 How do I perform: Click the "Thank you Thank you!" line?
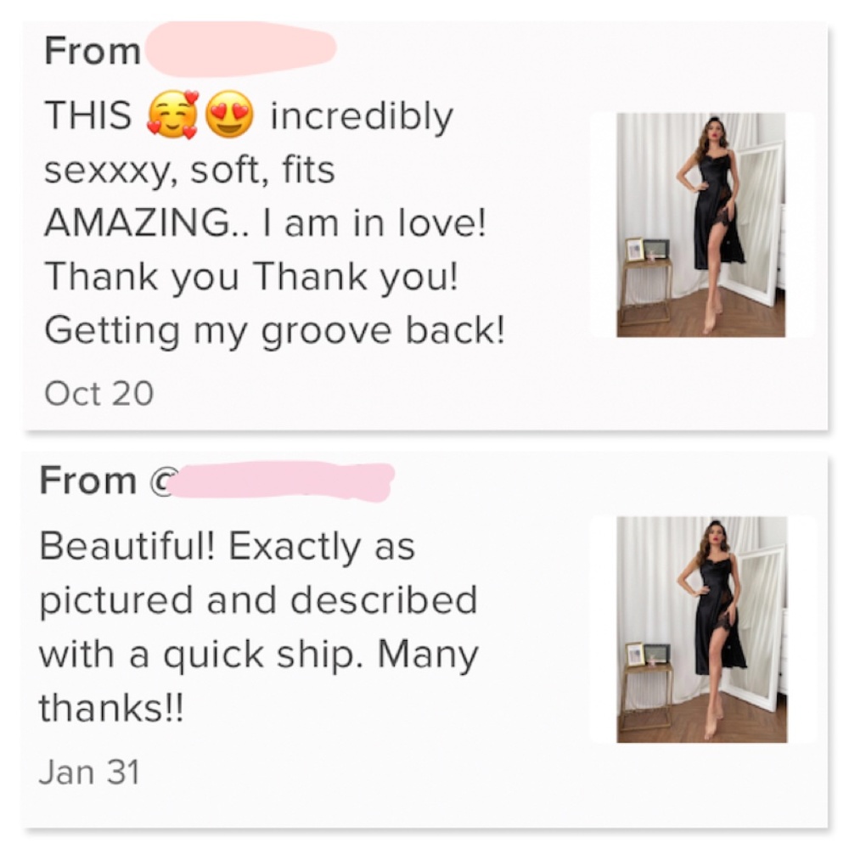tap(250, 277)
